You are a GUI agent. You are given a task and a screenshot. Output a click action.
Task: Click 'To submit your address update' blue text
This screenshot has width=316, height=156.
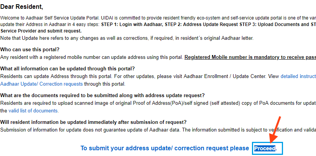click(165, 148)
